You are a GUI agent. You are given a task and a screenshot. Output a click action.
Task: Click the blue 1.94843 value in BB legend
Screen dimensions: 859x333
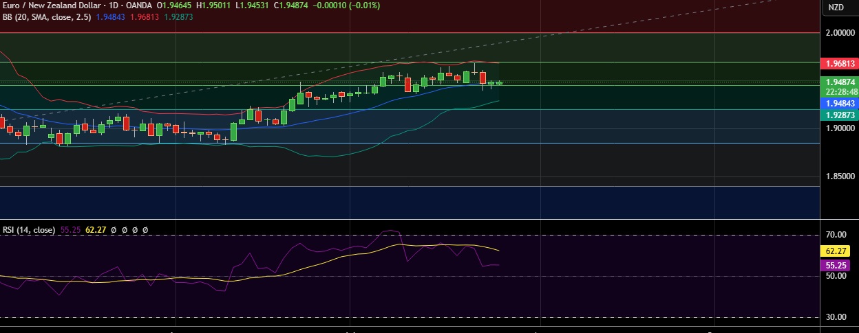(x=111, y=16)
